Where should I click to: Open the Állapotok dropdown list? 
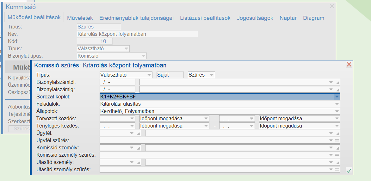(337, 111)
